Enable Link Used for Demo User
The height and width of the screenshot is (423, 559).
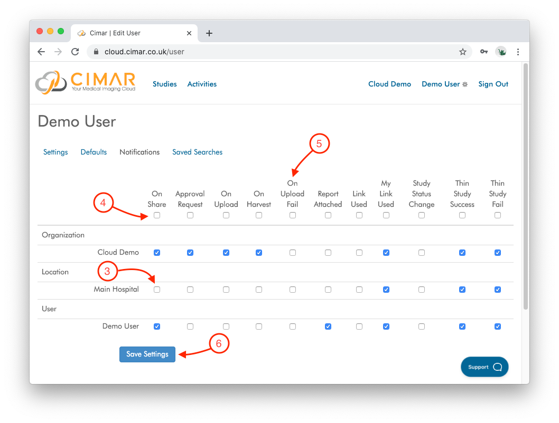click(x=359, y=326)
